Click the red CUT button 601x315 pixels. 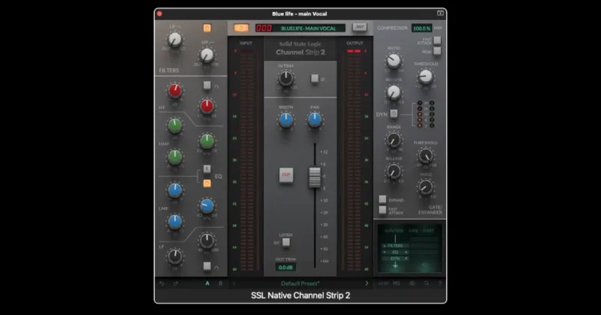coord(286,175)
